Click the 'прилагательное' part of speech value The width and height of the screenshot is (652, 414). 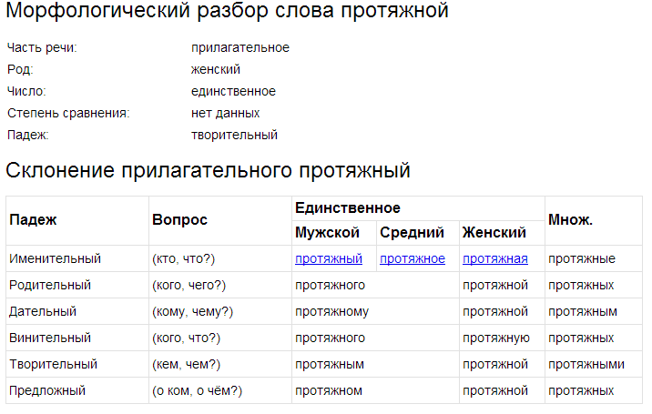click(240, 47)
